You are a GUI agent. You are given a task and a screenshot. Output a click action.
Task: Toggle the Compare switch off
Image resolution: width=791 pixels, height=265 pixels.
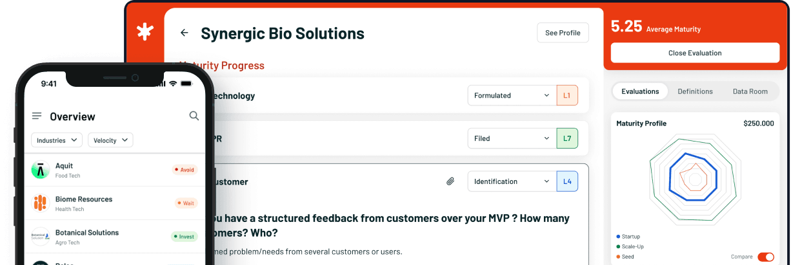(x=766, y=257)
